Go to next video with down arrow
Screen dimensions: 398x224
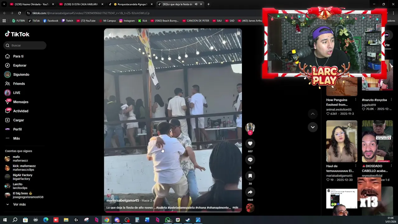coord(313,127)
